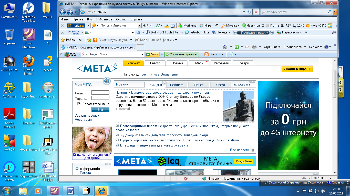
Task: Click the Refresh page icon by the address bar
Action: (x=250, y=12)
